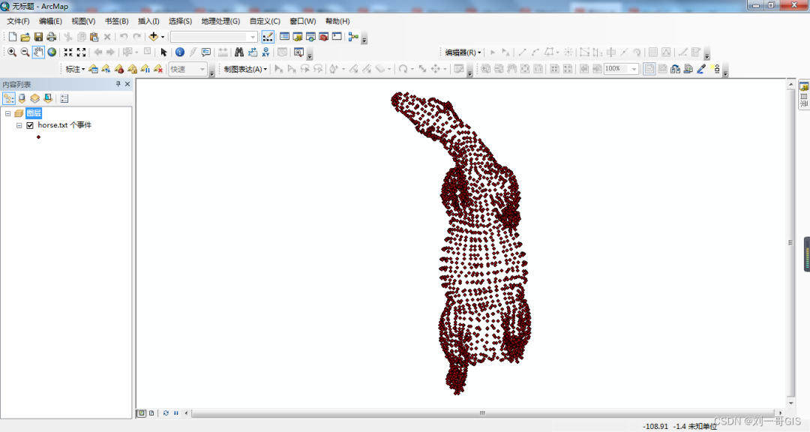Viewport: 810px width, 432px height.
Task: Save the current map document
Action: pos(37,36)
